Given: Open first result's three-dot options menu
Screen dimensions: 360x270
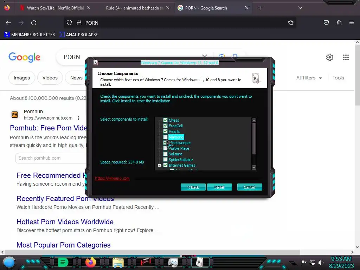Looking at the screenshot, I should coord(78,118).
